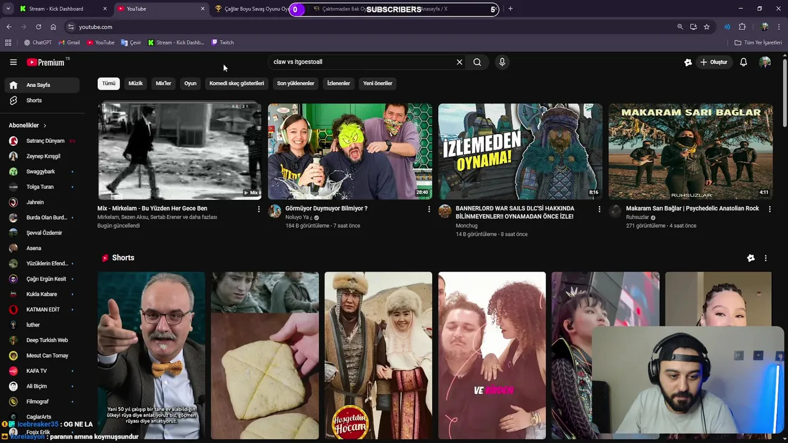Select the Müzik filter chip
The width and height of the screenshot is (788, 443).
135,83
